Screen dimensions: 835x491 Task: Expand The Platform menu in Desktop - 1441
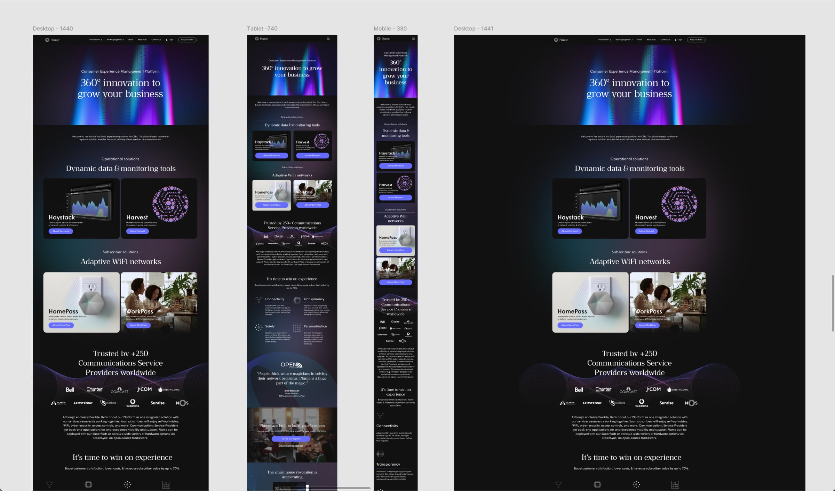tap(604, 40)
